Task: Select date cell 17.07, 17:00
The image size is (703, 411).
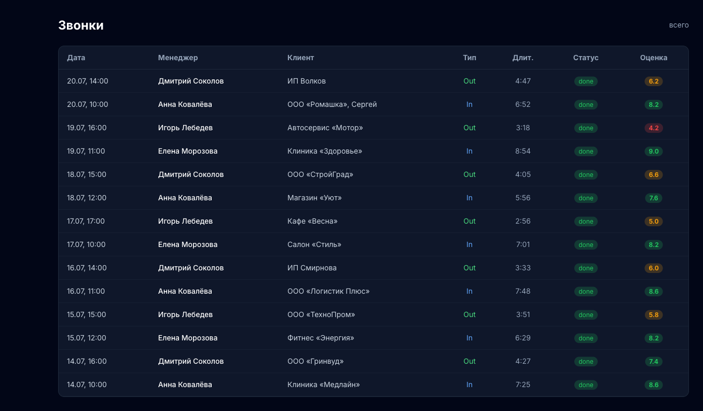Action: tap(86, 221)
